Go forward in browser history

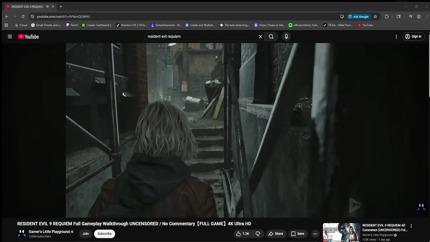click(15, 16)
